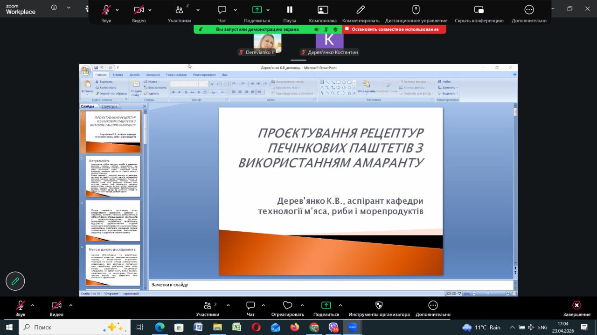Image resolution: width=597 pixels, height=335 pixels.
Task: Click the Zoom annotation pencil icon
Action: 15,281
